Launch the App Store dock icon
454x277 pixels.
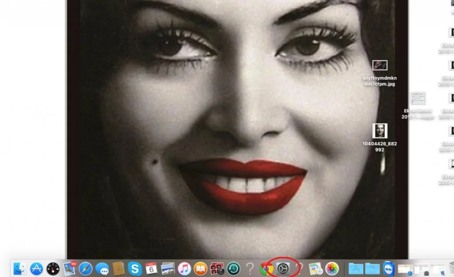pos(36,269)
